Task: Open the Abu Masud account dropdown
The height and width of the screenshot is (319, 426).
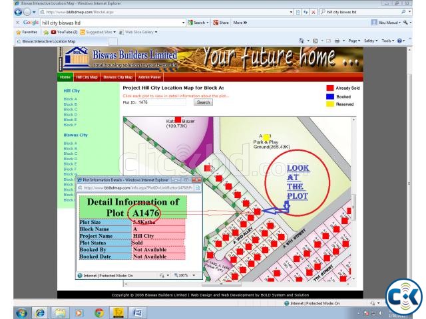Action: (388, 23)
